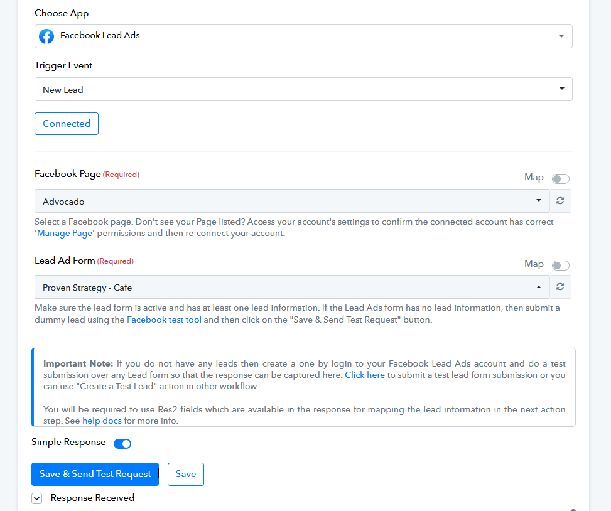Click the Simple Response label
The image size is (611, 511).
pos(68,442)
